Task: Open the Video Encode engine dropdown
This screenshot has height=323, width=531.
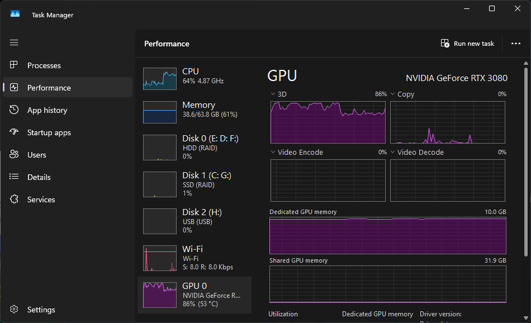Action: (x=273, y=153)
